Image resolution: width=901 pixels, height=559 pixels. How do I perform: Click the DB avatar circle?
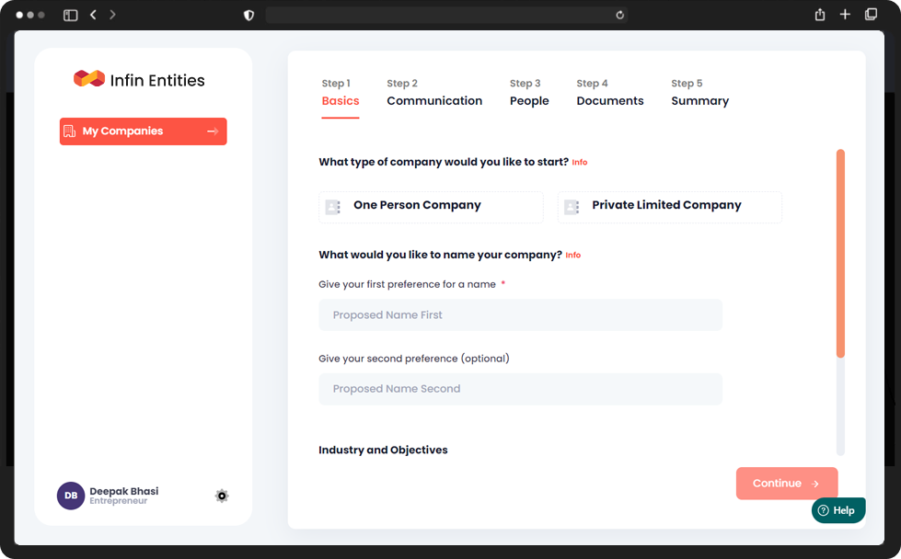(x=71, y=496)
